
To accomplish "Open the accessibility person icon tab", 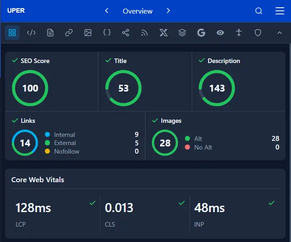I will click(239, 33).
